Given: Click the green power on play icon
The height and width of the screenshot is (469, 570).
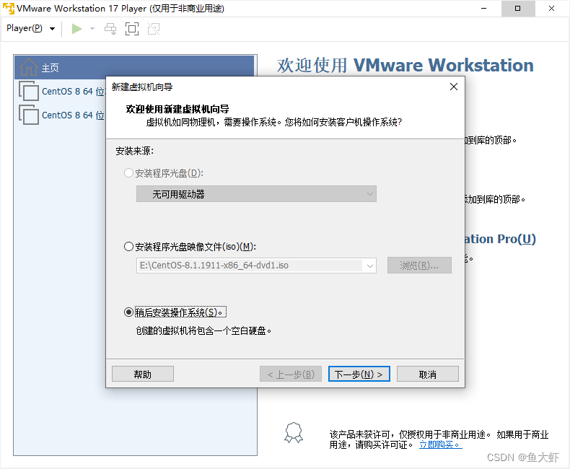Looking at the screenshot, I should [76, 29].
